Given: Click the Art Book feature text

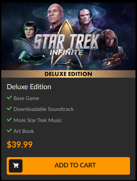Looking at the screenshot, I should click(24, 131).
